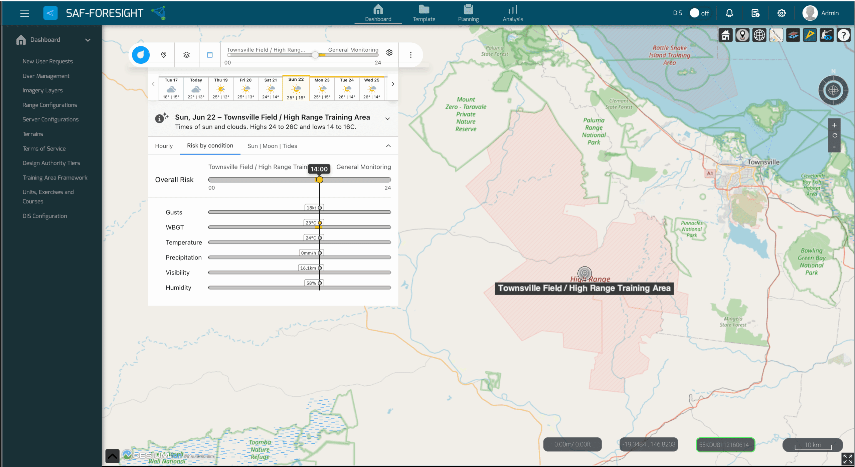The height and width of the screenshot is (467, 855).
Task: Go to previous forecast days
Action: pos(153,84)
